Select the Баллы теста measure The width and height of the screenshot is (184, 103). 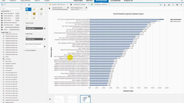click(x=7, y=18)
